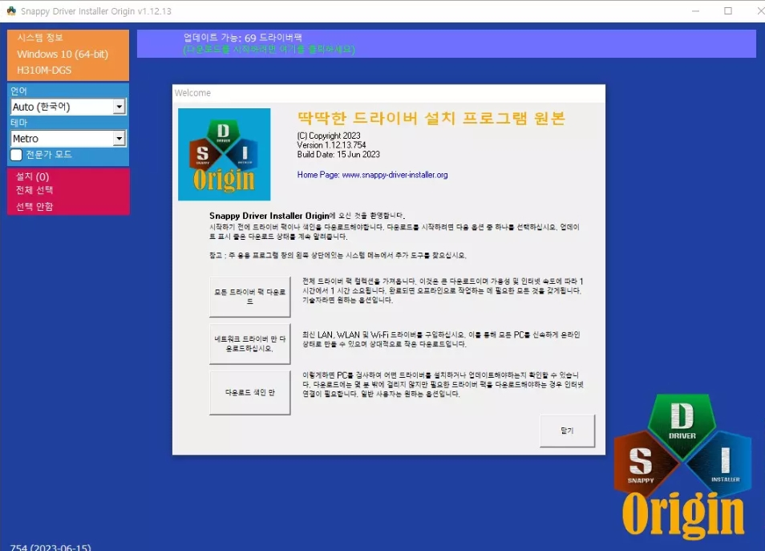The image size is (765, 551).
Task: Click the 테마 label in the sidebar
Action: coord(19,123)
